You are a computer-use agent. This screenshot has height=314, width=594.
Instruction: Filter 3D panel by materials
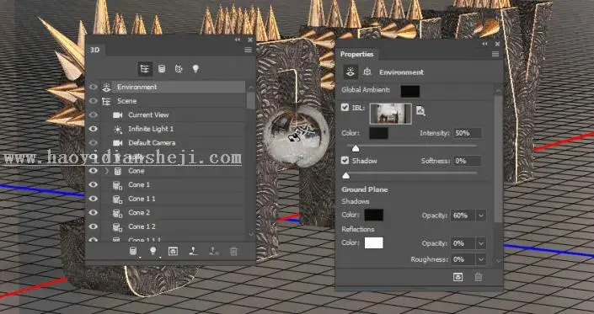pyautogui.click(x=179, y=69)
